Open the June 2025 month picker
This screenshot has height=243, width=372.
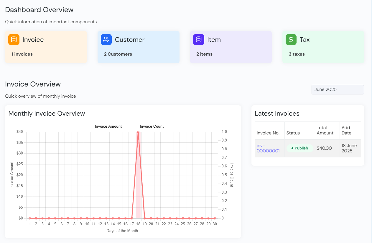click(x=338, y=90)
